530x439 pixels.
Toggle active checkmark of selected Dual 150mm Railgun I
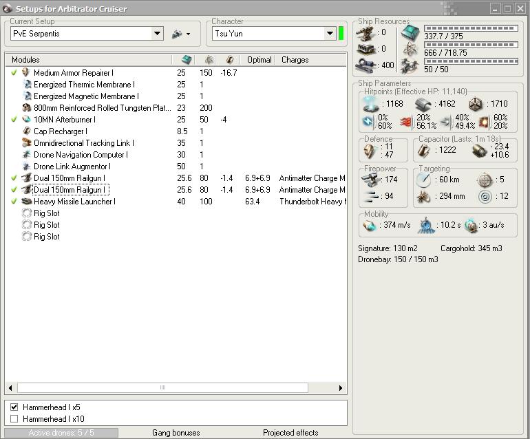[x=14, y=190]
